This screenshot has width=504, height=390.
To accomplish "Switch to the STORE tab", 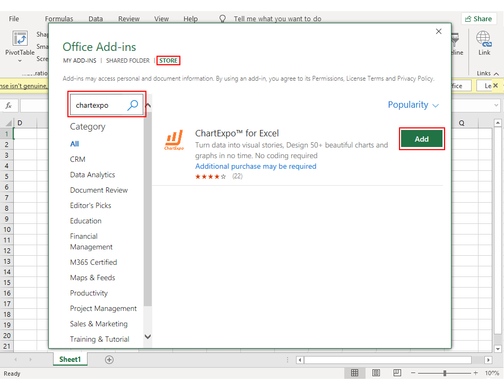I will coord(168,60).
